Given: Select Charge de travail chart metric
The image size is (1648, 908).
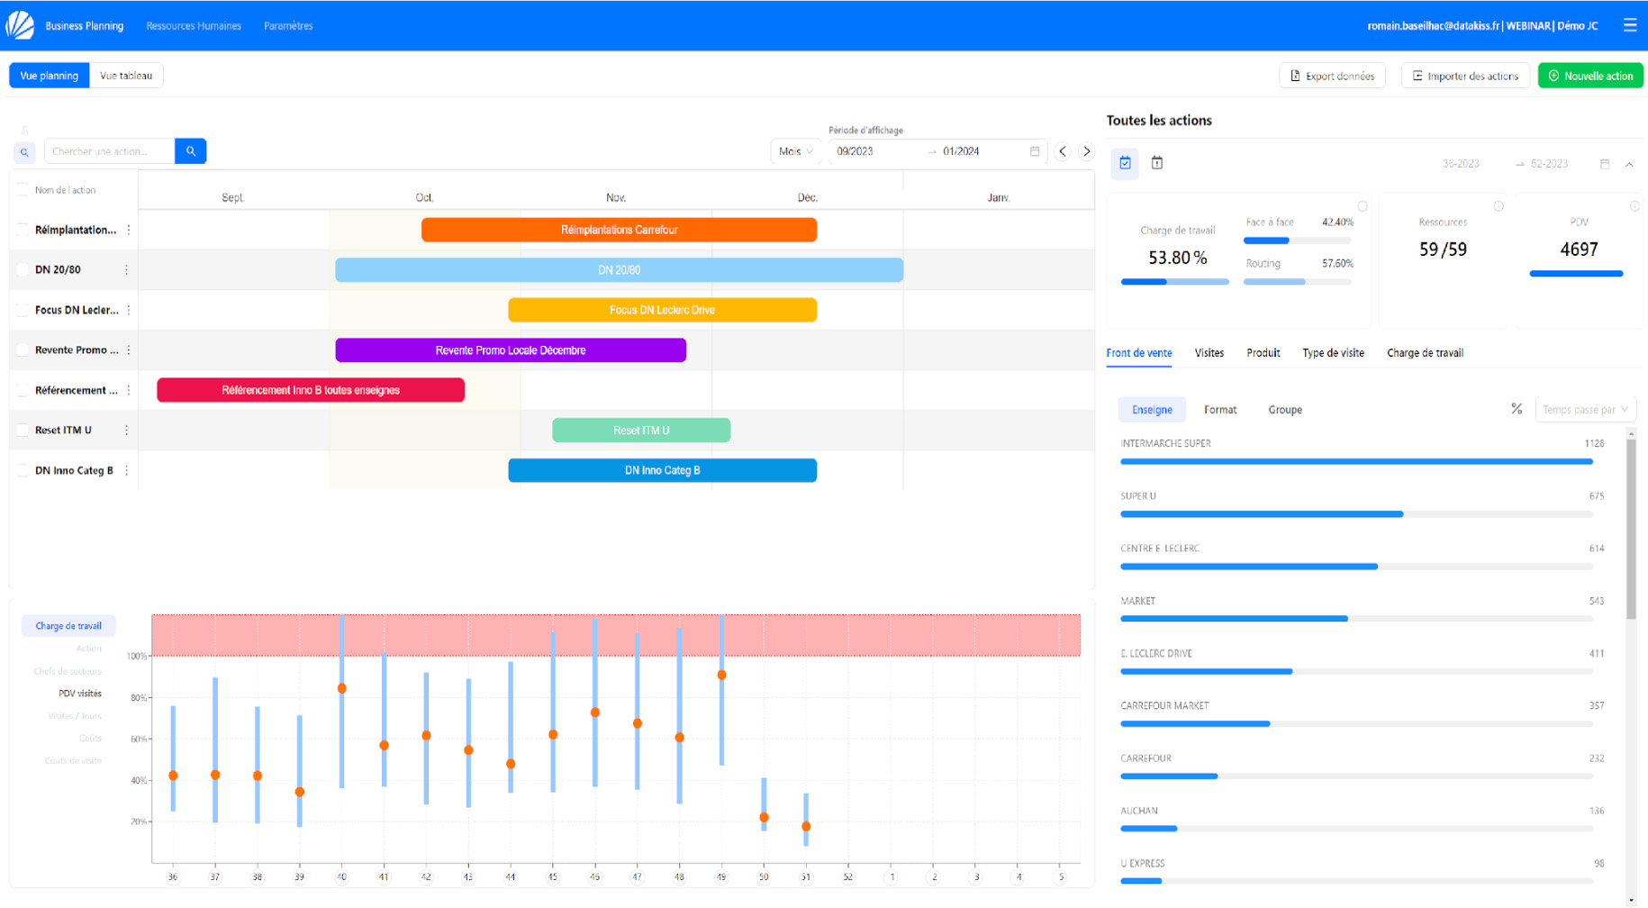Looking at the screenshot, I should click(68, 626).
